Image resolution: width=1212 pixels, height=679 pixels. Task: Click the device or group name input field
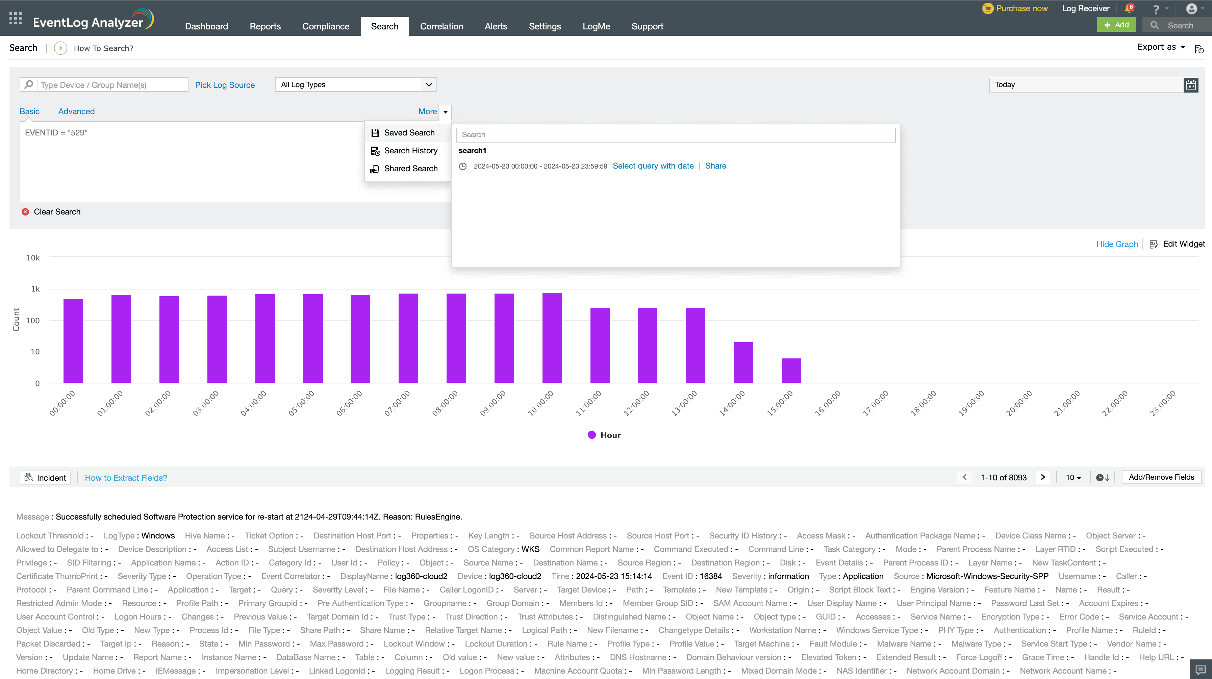(x=113, y=85)
